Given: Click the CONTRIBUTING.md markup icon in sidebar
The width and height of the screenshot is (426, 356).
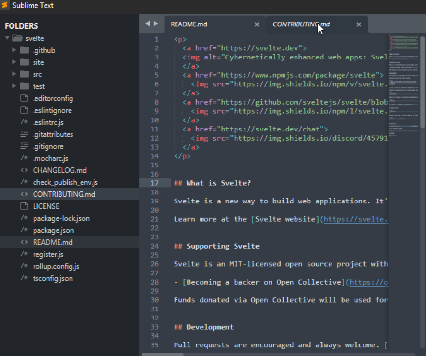Looking at the screenshot, I should (24, 194).
